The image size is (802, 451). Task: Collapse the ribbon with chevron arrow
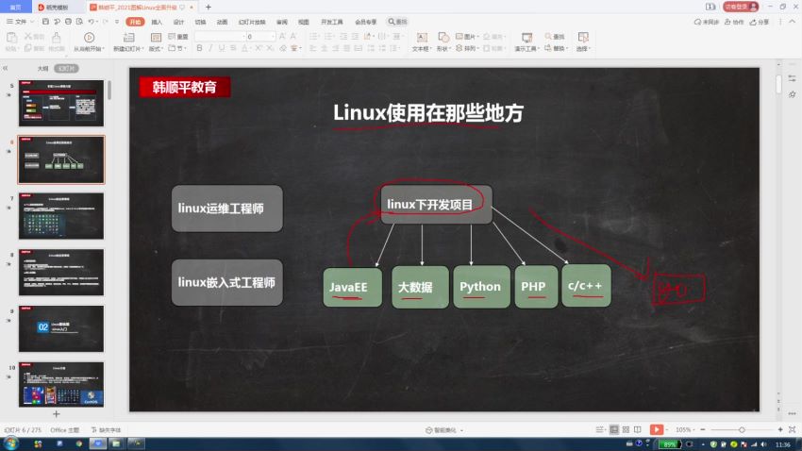(x=792, y=22)
